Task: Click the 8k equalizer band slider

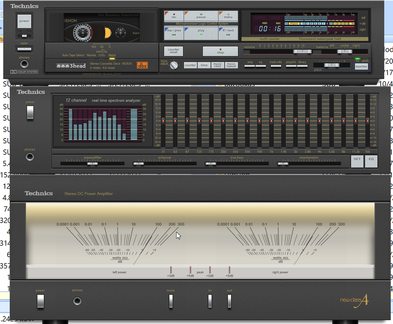Action: pos(344,121)
